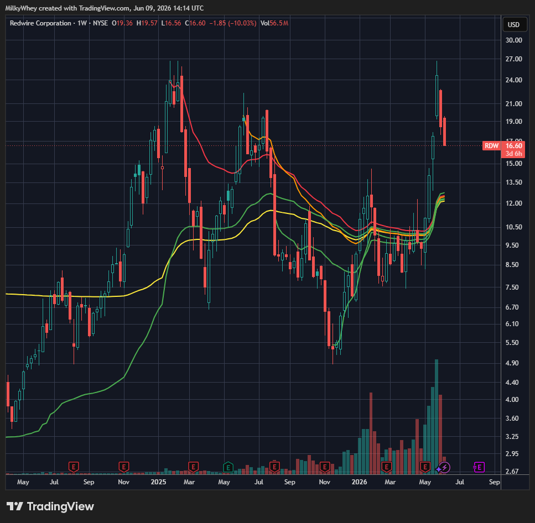Open the purple lightning bolt event icon
535x523 pixels.
445,467
